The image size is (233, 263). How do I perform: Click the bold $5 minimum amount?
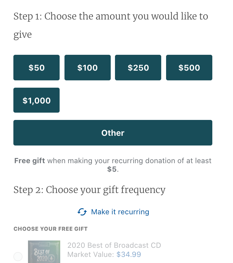point(112,169)
